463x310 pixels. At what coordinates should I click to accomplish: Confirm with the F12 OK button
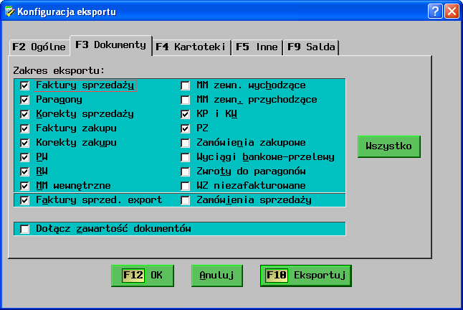[x=143, y=276]
